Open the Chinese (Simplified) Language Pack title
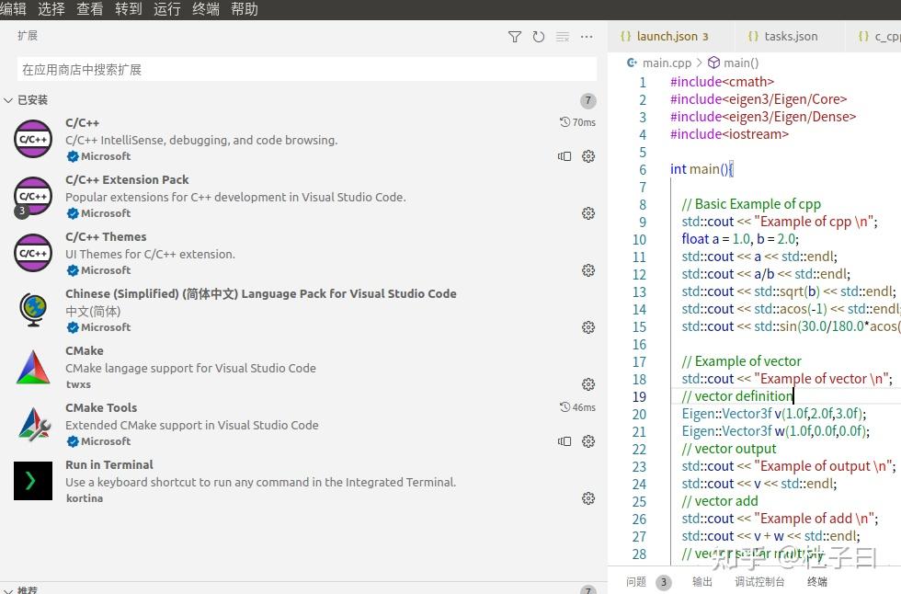This screenshot has width=901, height=594. [261, 293]
